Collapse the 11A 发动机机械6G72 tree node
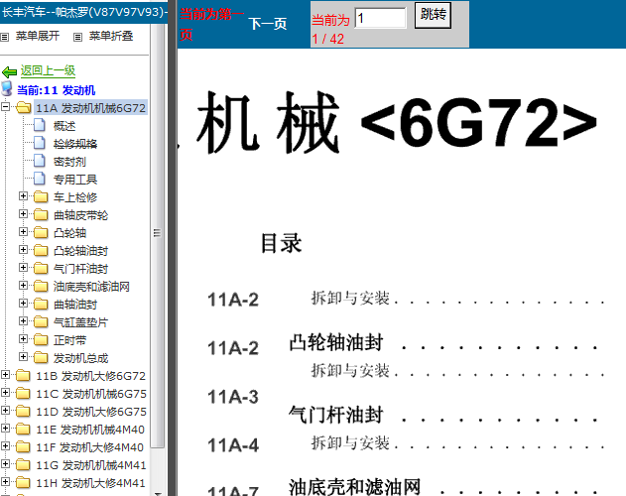 coord(6,106)
